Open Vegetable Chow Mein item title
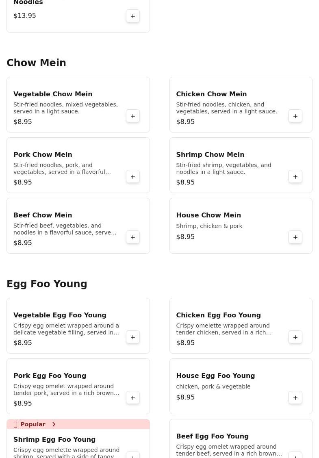This screenshot has width=319, height=458. pos(53,94)
